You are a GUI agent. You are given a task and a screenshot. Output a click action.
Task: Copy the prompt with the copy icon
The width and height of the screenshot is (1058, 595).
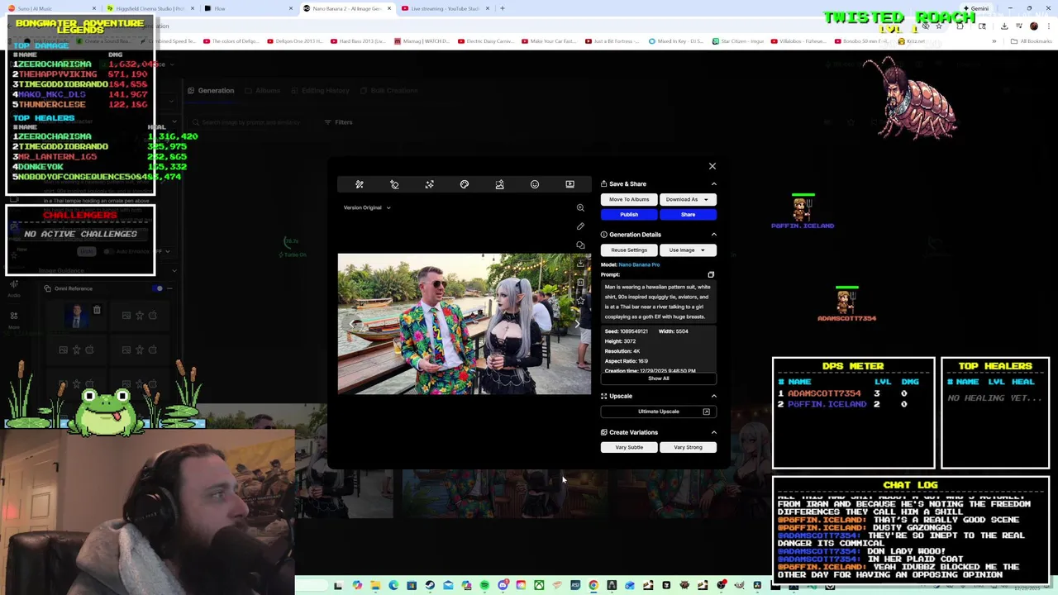(711, 274)
